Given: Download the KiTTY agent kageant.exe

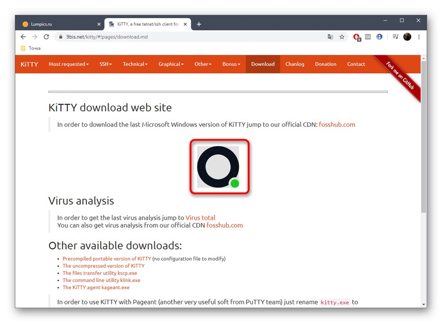Looking at the screenshot, I should click(96, 288).
